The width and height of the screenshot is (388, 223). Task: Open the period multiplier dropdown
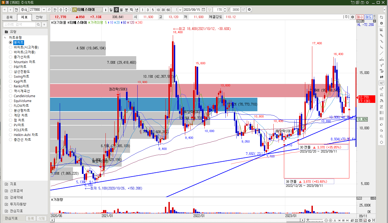pos(180,9)
